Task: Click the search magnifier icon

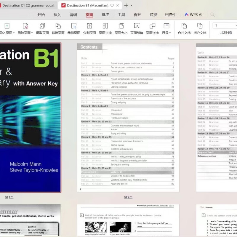Action: click(212, 15)
